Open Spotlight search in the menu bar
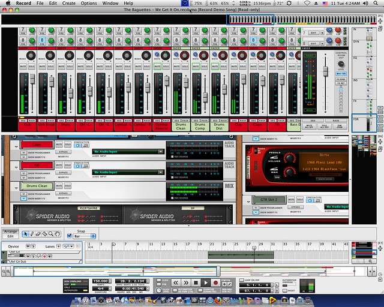 coord(376,3)
